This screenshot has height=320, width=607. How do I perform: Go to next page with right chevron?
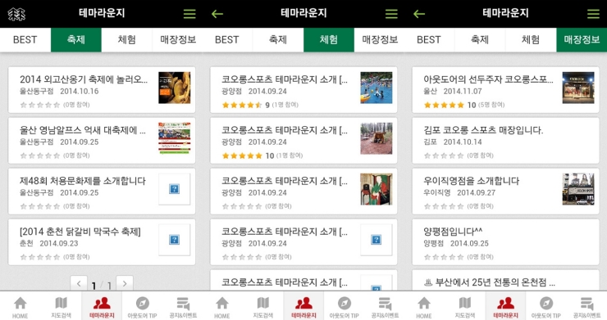coord(125,284)
